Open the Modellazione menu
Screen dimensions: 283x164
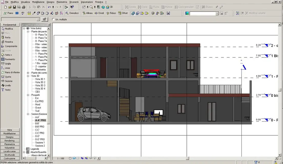[38, 2]
